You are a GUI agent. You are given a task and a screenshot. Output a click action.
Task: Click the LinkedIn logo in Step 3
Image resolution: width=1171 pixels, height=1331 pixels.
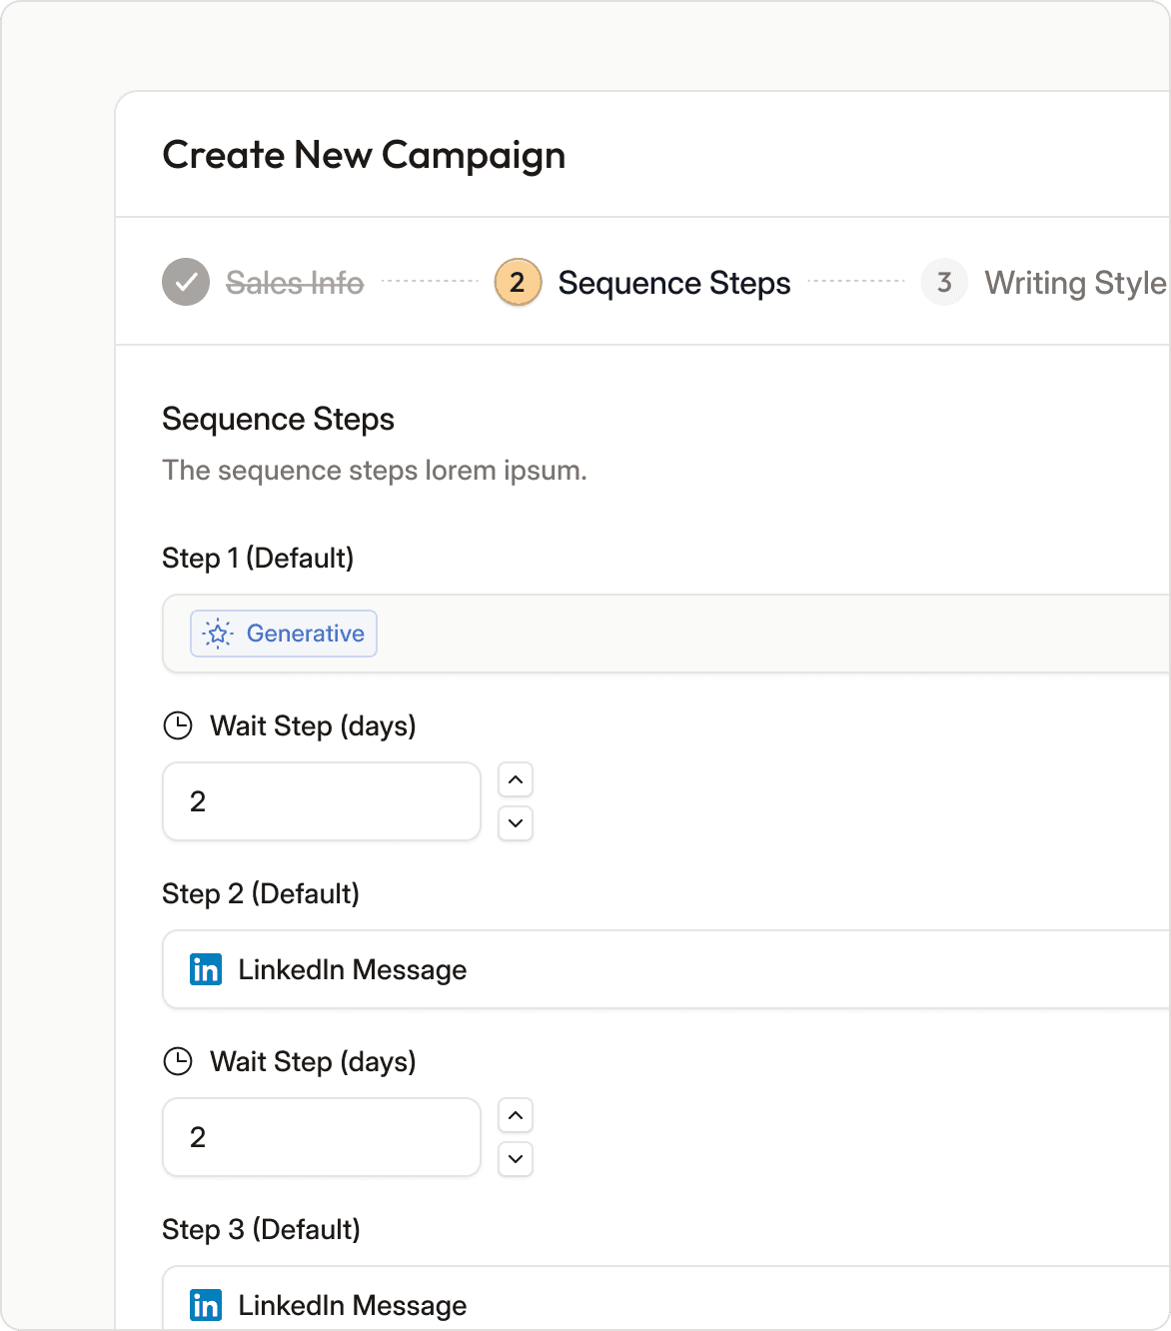click(x=206, y=1305)
